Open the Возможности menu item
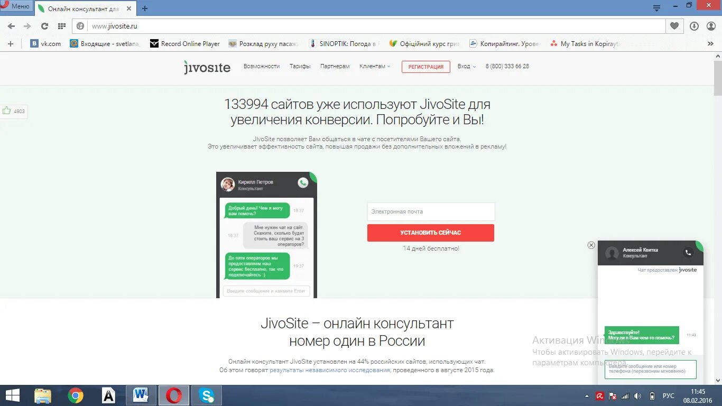Screen dimensions: 722x406 [x=261, y=67]
